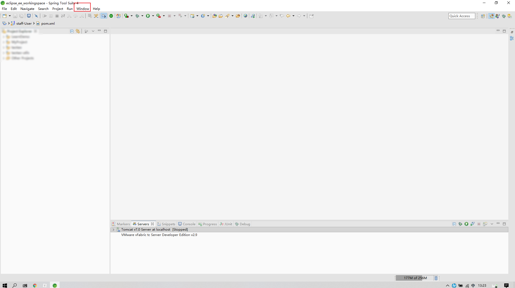
Task: Switch to the Markers tab
Action: pos(121,224)
